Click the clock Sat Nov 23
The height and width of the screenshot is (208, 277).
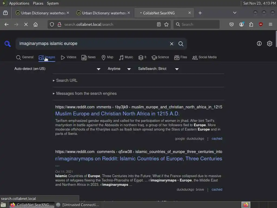[259, 3]
